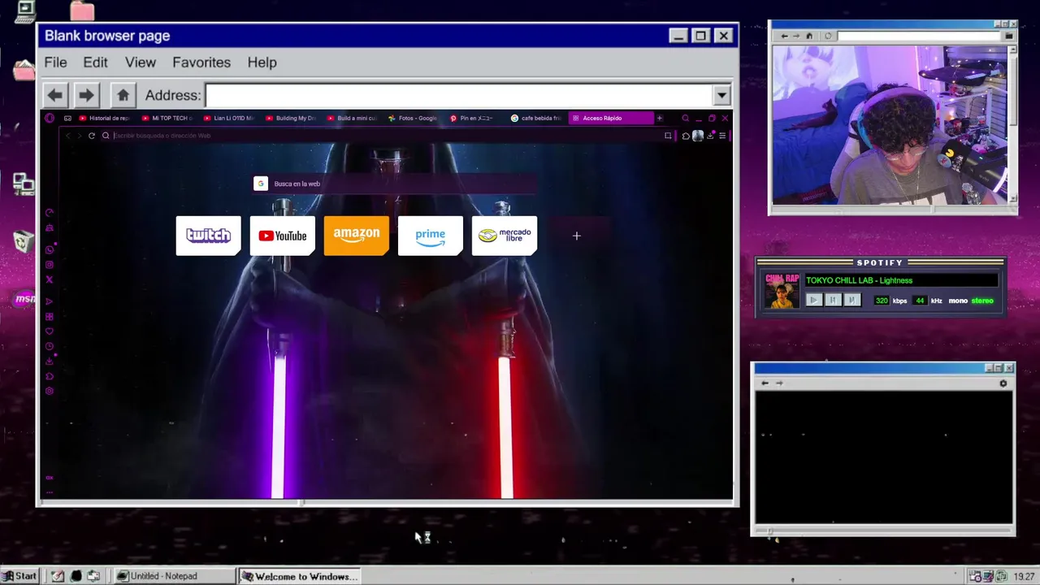Click the Next track button in Spotify widget

(851, 300)
